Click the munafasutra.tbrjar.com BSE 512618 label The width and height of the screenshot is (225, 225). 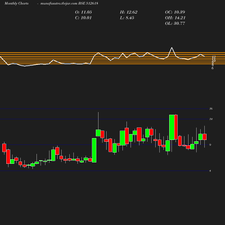tap(69, 3)
